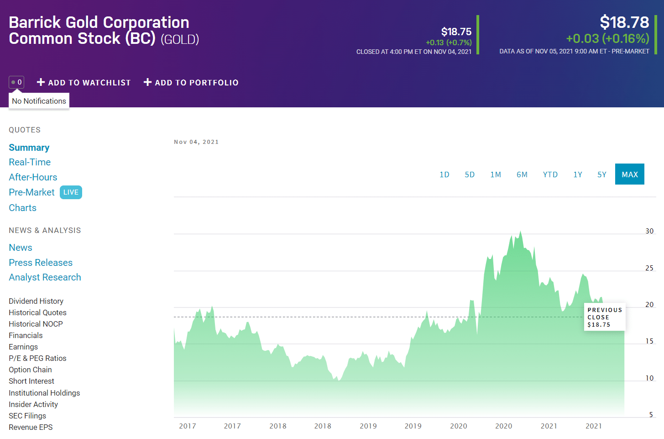The width and height of the screenshot is (664, 439).
Task: Open Analyst Research link
Action: coord(45,277)
